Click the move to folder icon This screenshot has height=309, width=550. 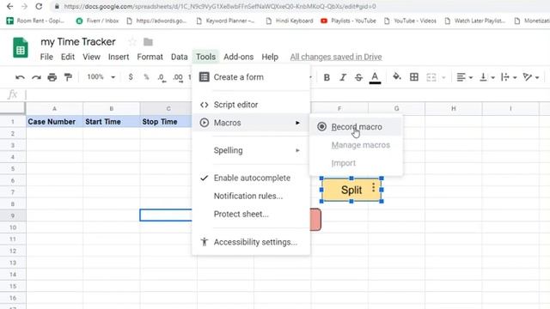point(148,42)
